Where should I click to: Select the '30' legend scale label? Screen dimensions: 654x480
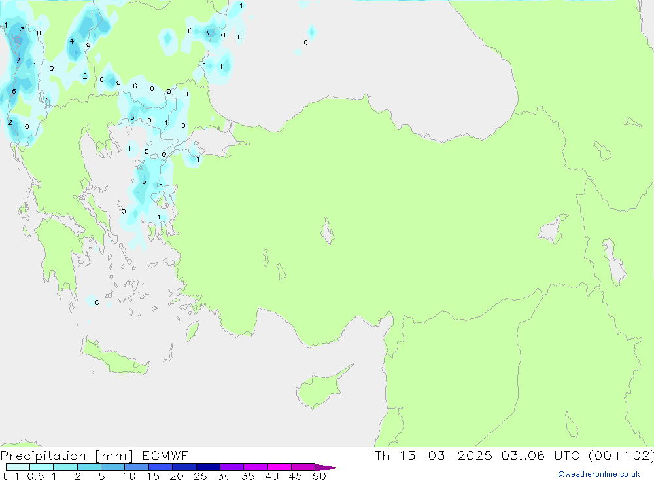pyautogui.click(x=224, y=476)
